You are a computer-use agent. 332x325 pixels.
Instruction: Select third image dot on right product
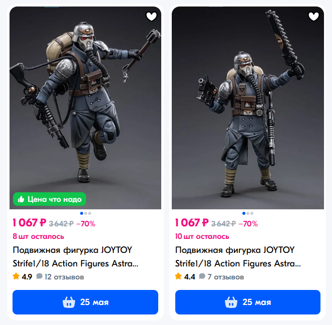(x=252, y=213)
